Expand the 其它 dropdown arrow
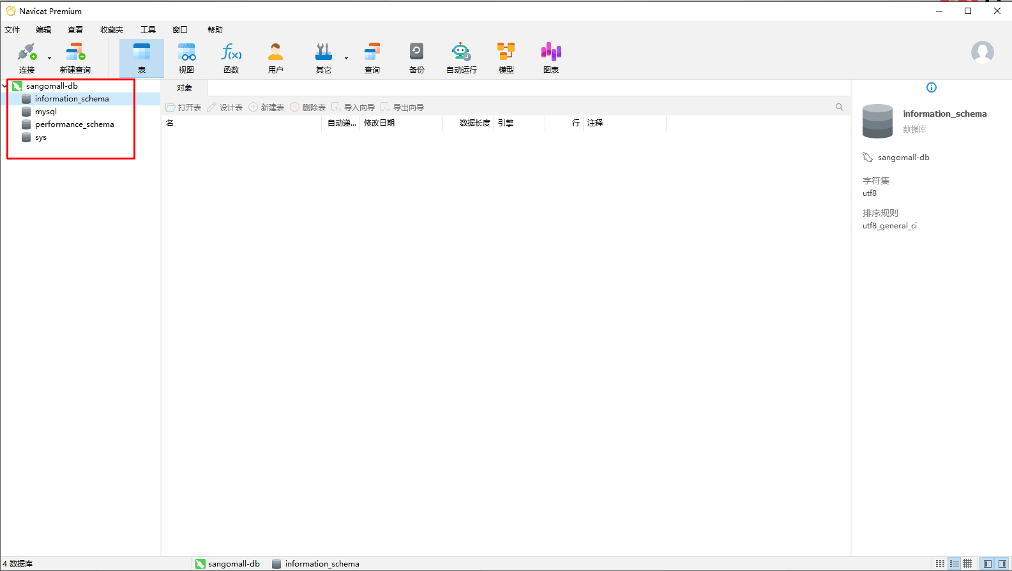This screenshot has width=1012, height=571. [346, 59]
